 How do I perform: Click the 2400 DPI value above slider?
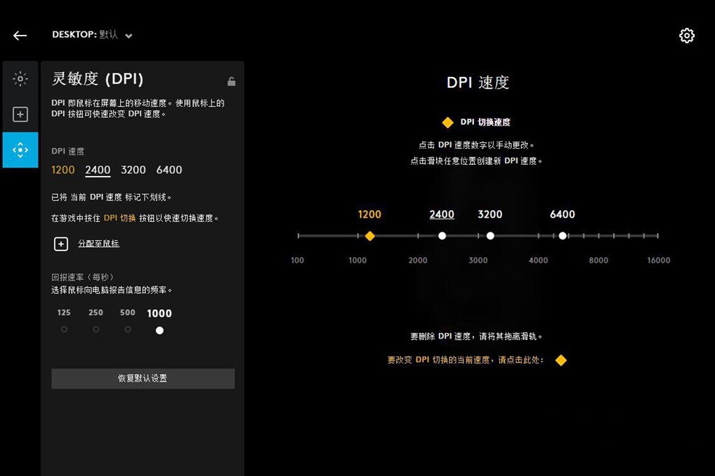point(441,214)
